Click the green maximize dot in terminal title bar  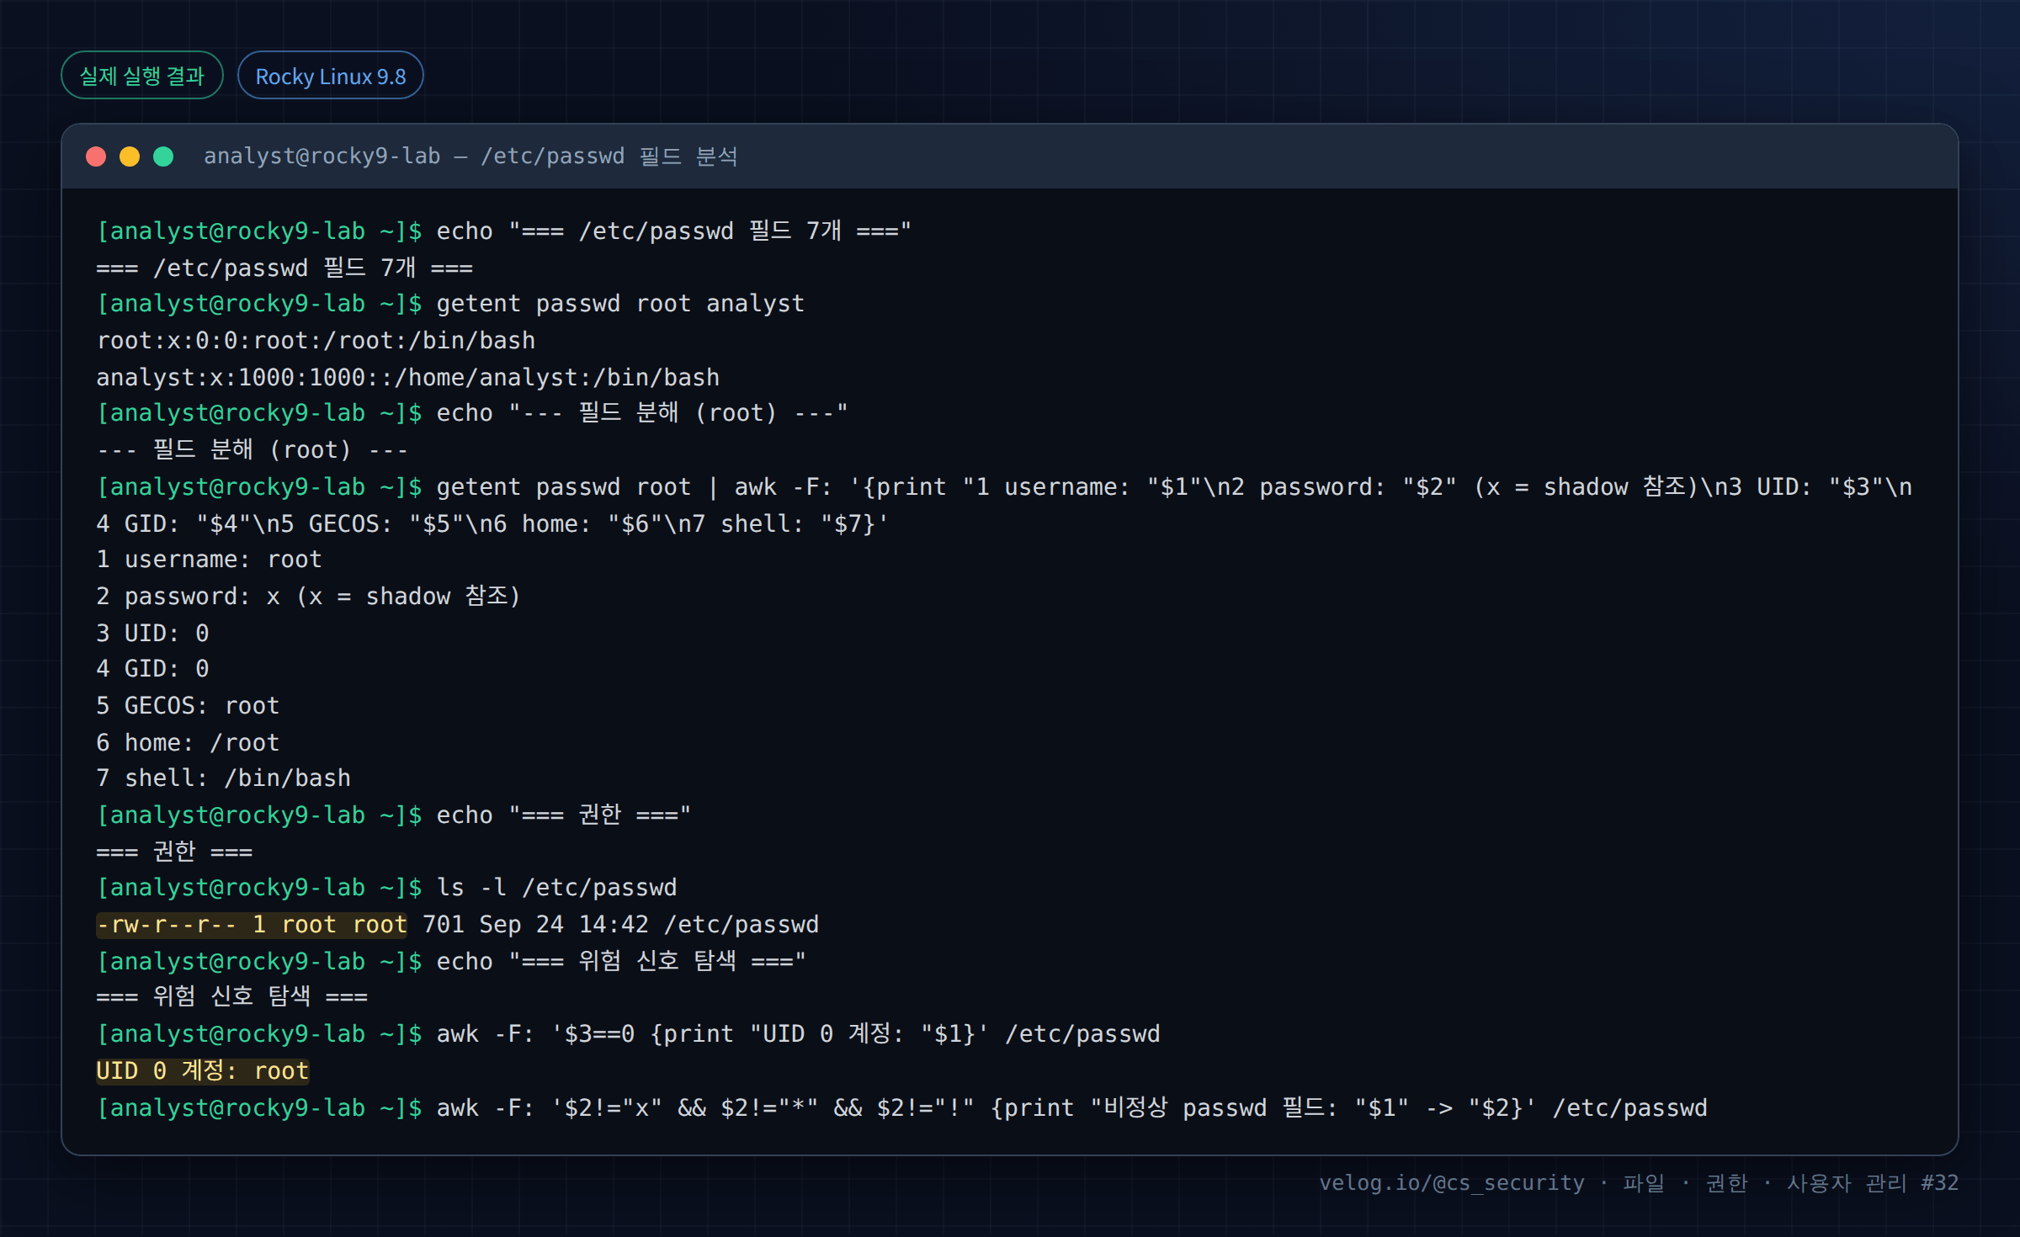163,157
